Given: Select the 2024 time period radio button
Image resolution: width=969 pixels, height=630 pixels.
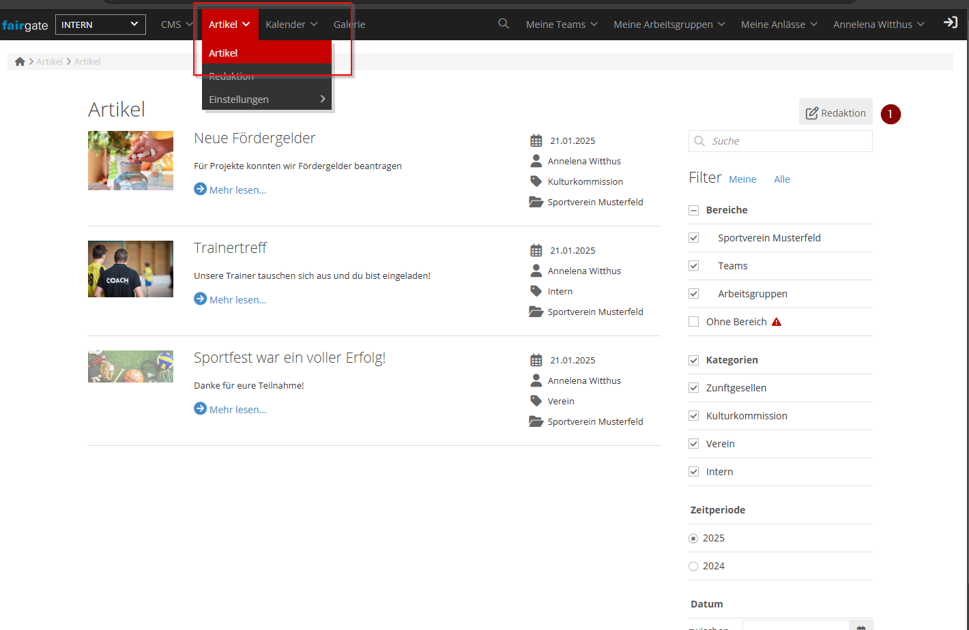Looking at the screenshot, I should point(693,566).
